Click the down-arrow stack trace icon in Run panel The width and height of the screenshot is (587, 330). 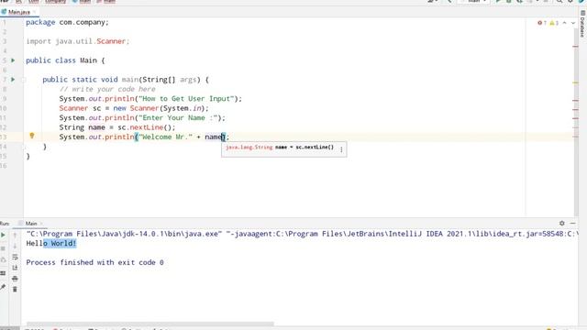(x=15, y=246)
